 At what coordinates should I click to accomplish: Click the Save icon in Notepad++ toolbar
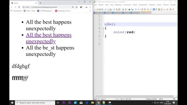pyautogui.click(x=100, y=10)
